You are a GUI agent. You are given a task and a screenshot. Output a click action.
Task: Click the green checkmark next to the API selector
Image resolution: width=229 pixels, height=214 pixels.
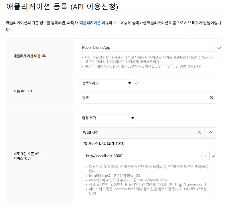(x=137, y=83)
